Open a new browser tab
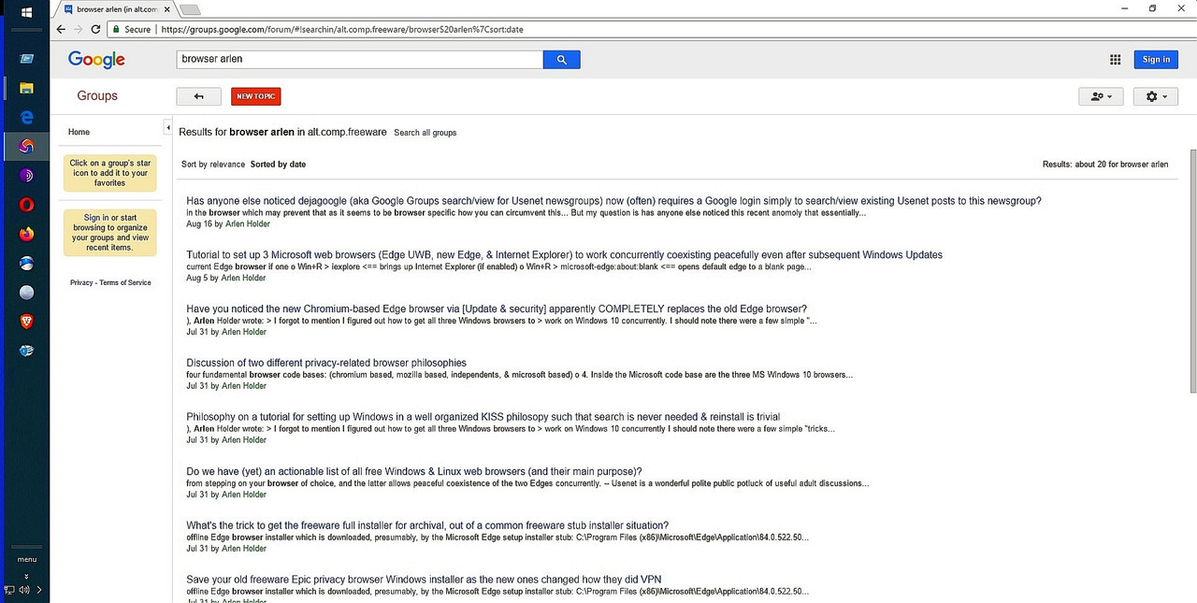 pyautogui.click(x=190, y=9)
